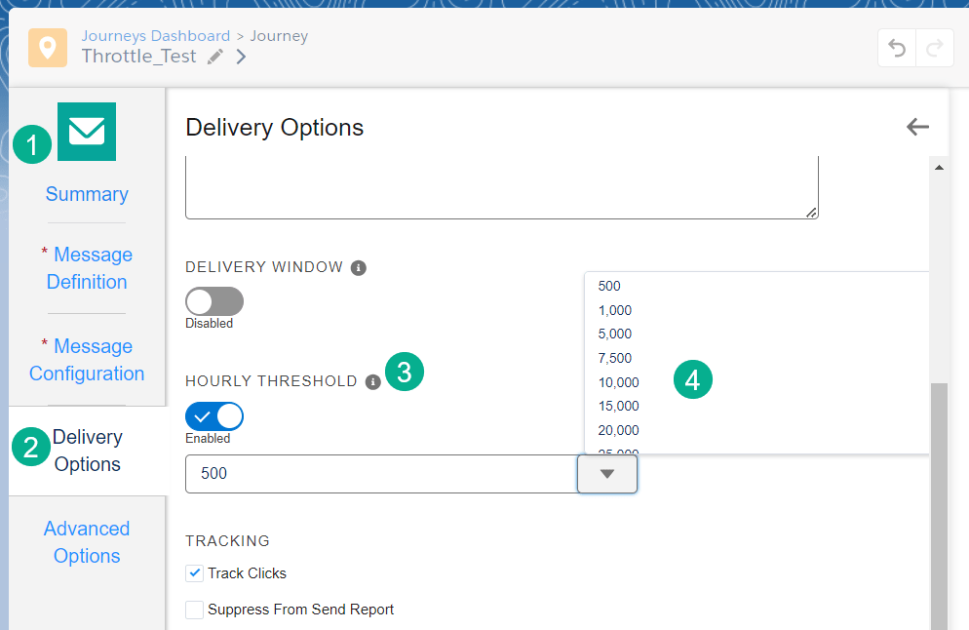Click the back arrow in Delivery Options
969x630 pixels.
point(917,127)
